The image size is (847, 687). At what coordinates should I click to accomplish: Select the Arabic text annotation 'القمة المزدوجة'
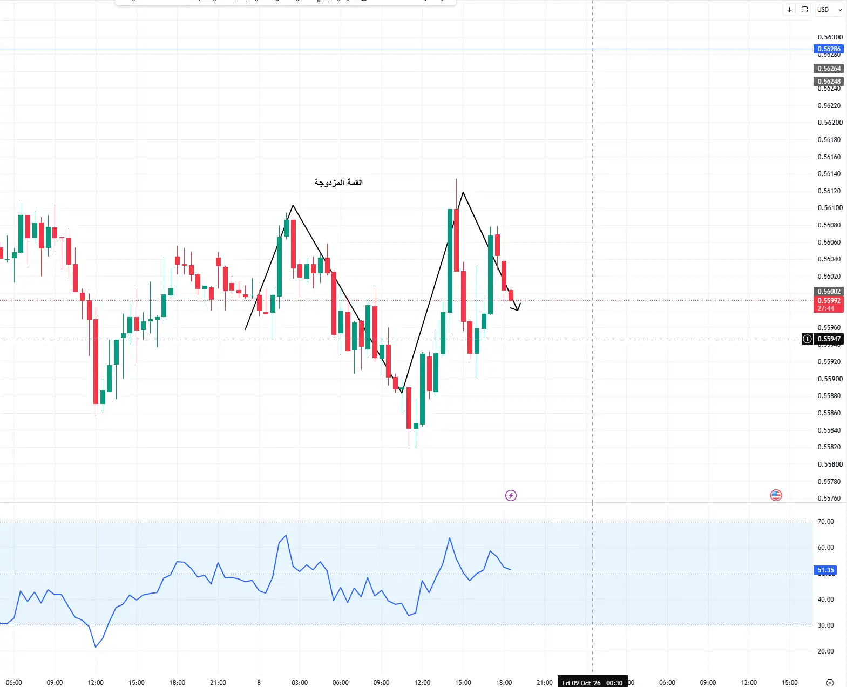coord(338,183)
